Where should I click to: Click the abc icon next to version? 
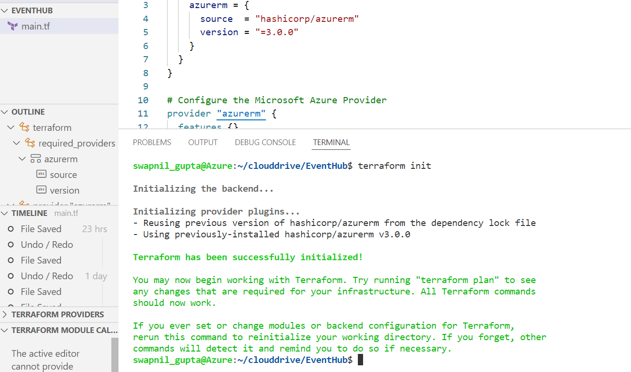(41, 190)
